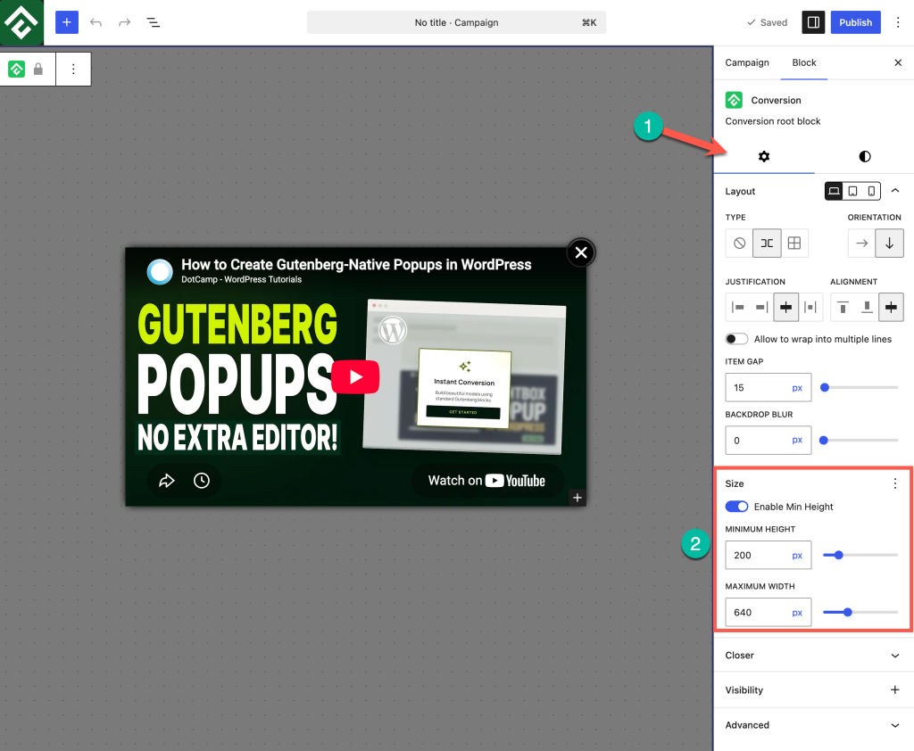The image size is (914, 751).
Task: Play the YouTube video
Action: coord(355,377)
